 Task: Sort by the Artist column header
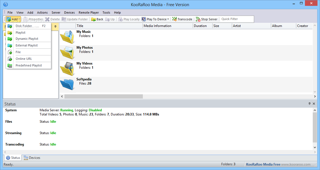pos(251,26)
